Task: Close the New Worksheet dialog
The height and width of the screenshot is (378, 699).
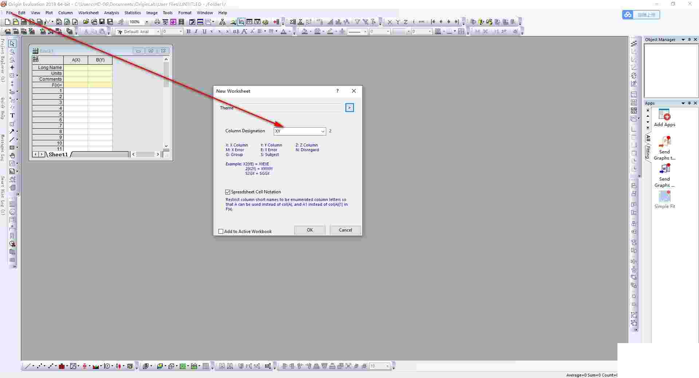Action: [x=354, y=91]
